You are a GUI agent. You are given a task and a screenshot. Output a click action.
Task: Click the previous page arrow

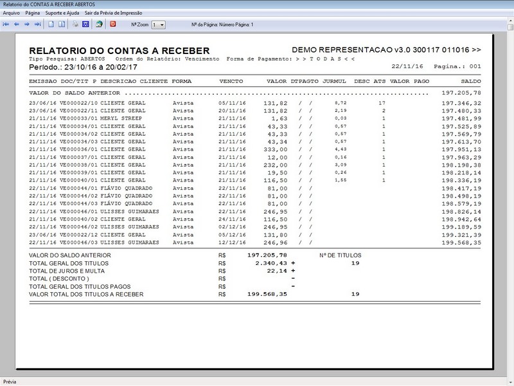[17, 24]
